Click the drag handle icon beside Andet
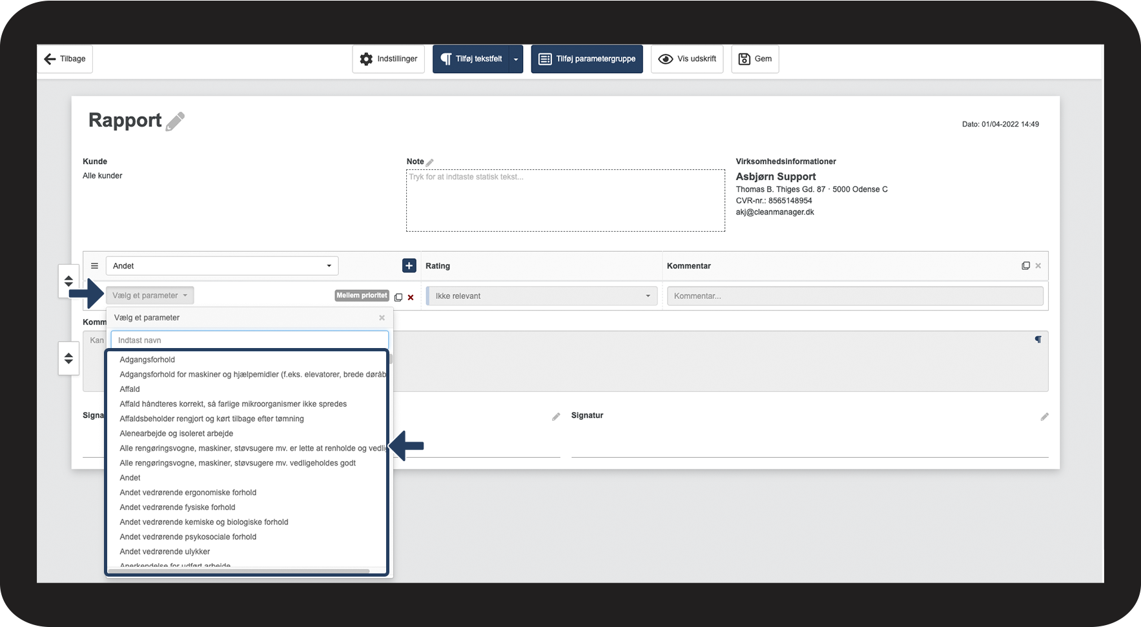Viewport: 1141px width, 627px height. [x=94, y=265]
